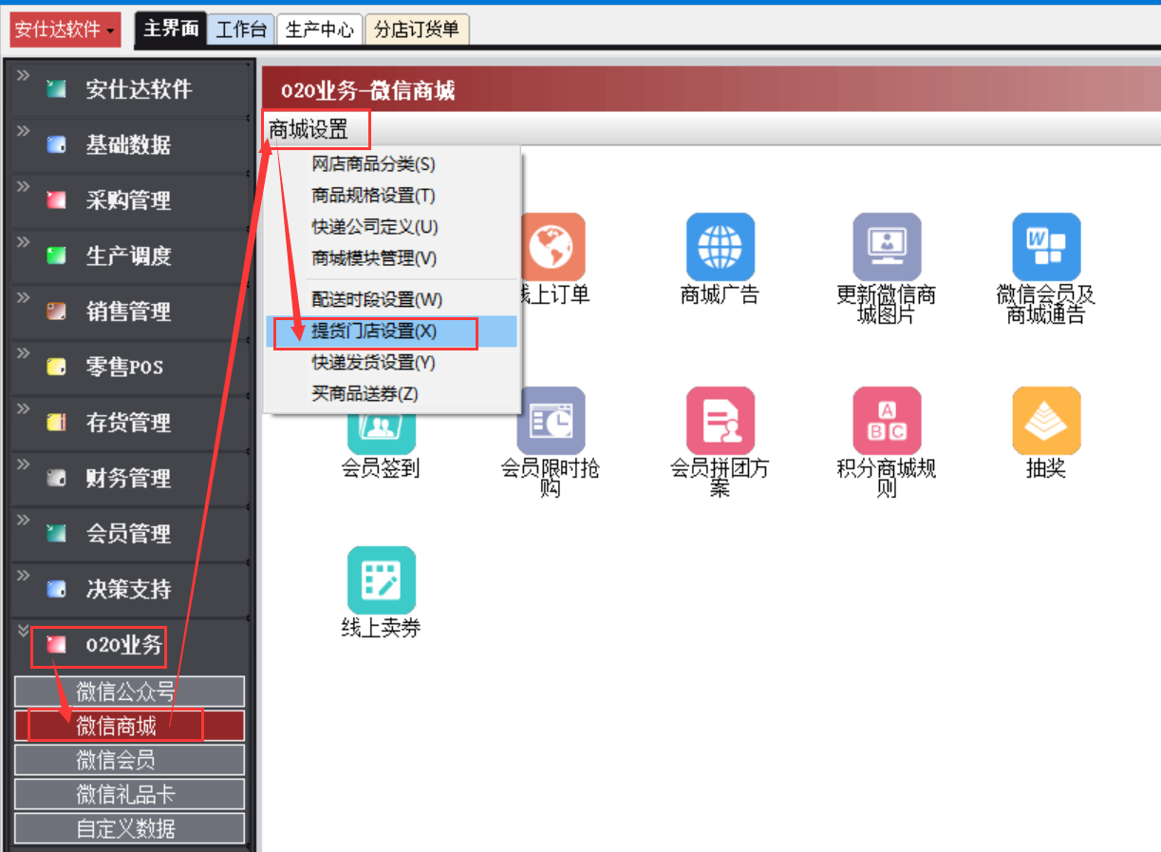
Task: Select the 决策支持 sidebar label
Action: [128, 589]
